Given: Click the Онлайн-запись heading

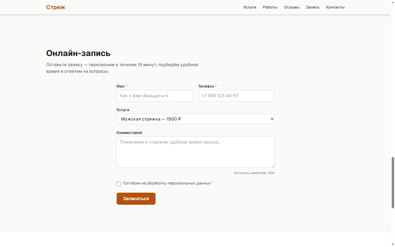Looking at the screenshot, I should click(78, 53).
